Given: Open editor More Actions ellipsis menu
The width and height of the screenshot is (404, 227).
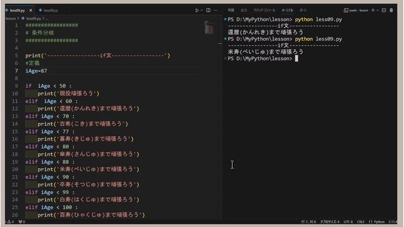Looking at the screenshot, I should (x=216, y=10).
